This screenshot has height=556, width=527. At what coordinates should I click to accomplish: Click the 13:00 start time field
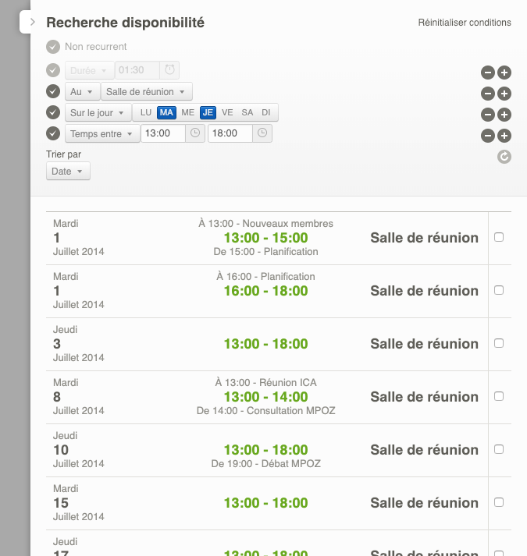(x=162, y=133)
